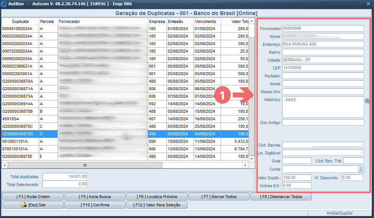Click the Cód. Rec. Trib. input field
This screenshot has width=374, height=218.
(x=353, y=161)
